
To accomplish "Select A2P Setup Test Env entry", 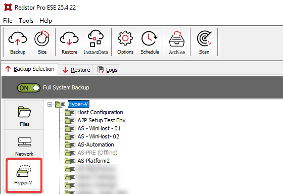I will pyautogui.click(x=102, y=120).
